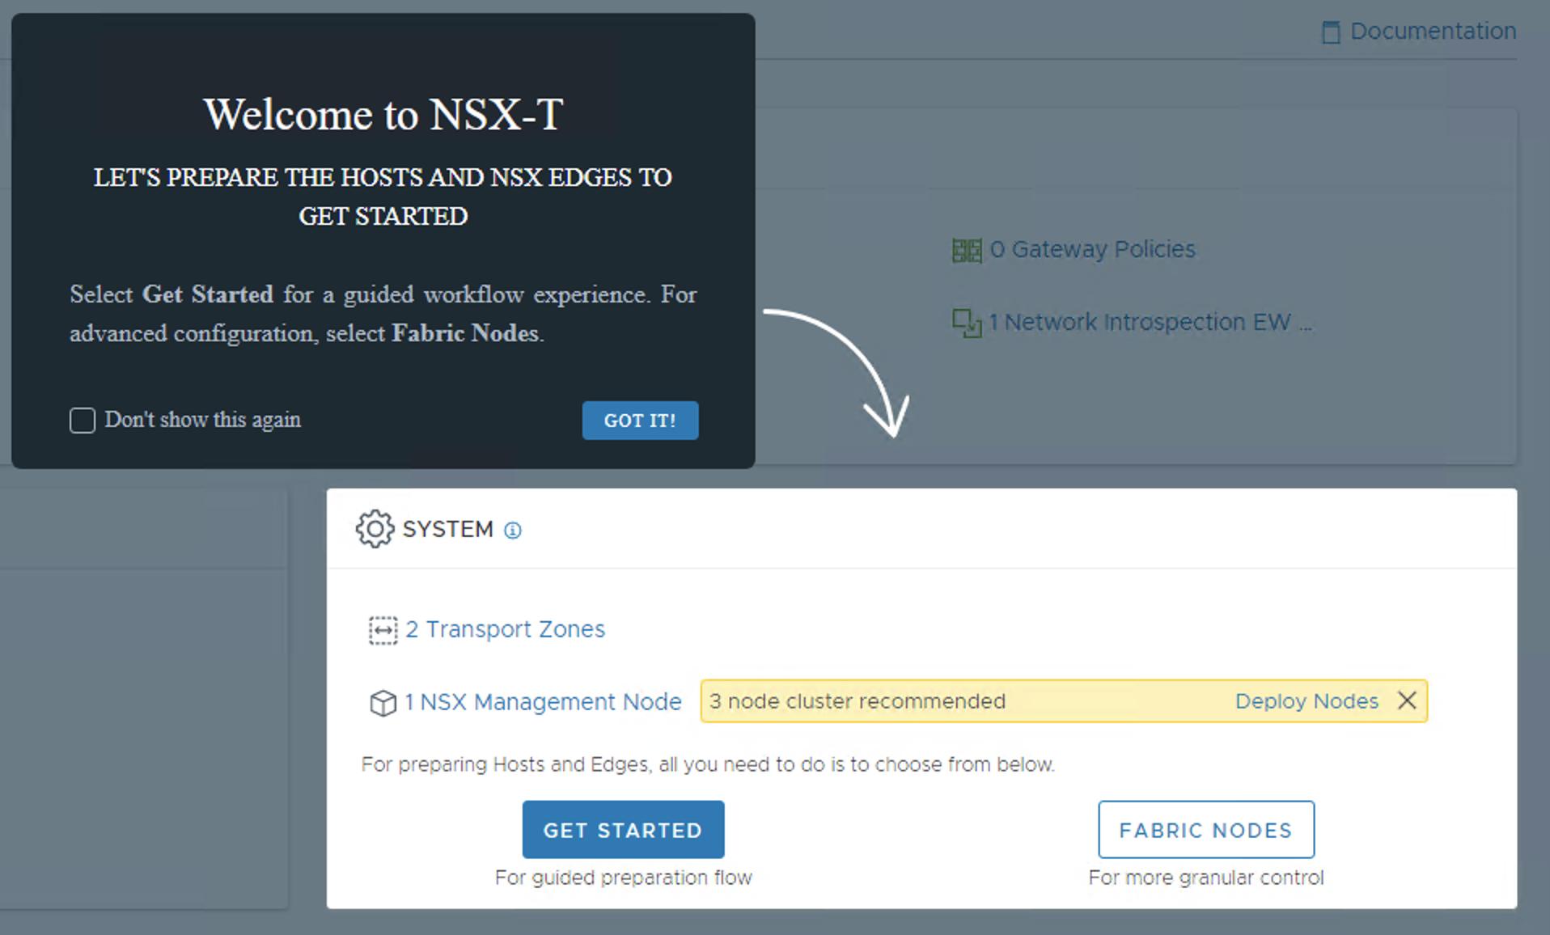Open 0 Gateway Policies link
Screen dimensions: 1550x935
point(1092,249)
